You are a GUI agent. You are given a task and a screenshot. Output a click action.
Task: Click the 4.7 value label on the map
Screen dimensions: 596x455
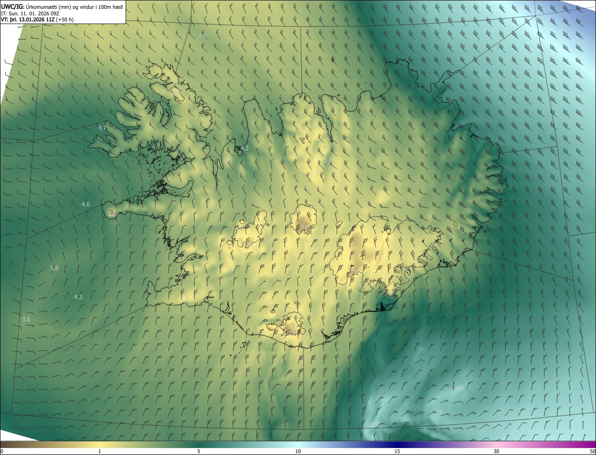tap(102, 127)
